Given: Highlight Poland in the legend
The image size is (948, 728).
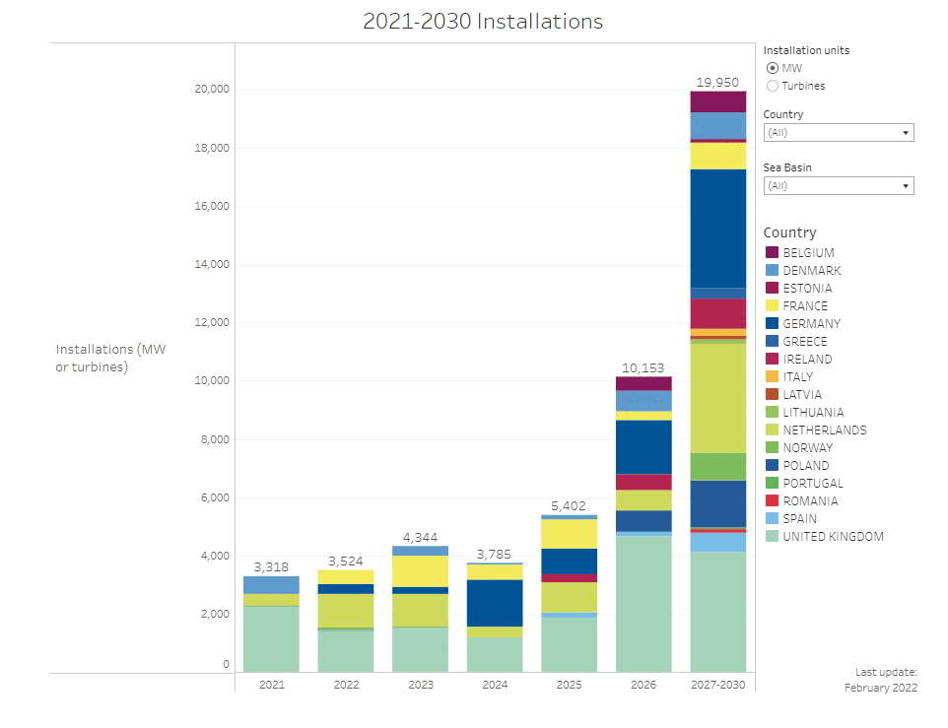Looking at the screenshot, I should pyautogui.click(x=805, y=466).
